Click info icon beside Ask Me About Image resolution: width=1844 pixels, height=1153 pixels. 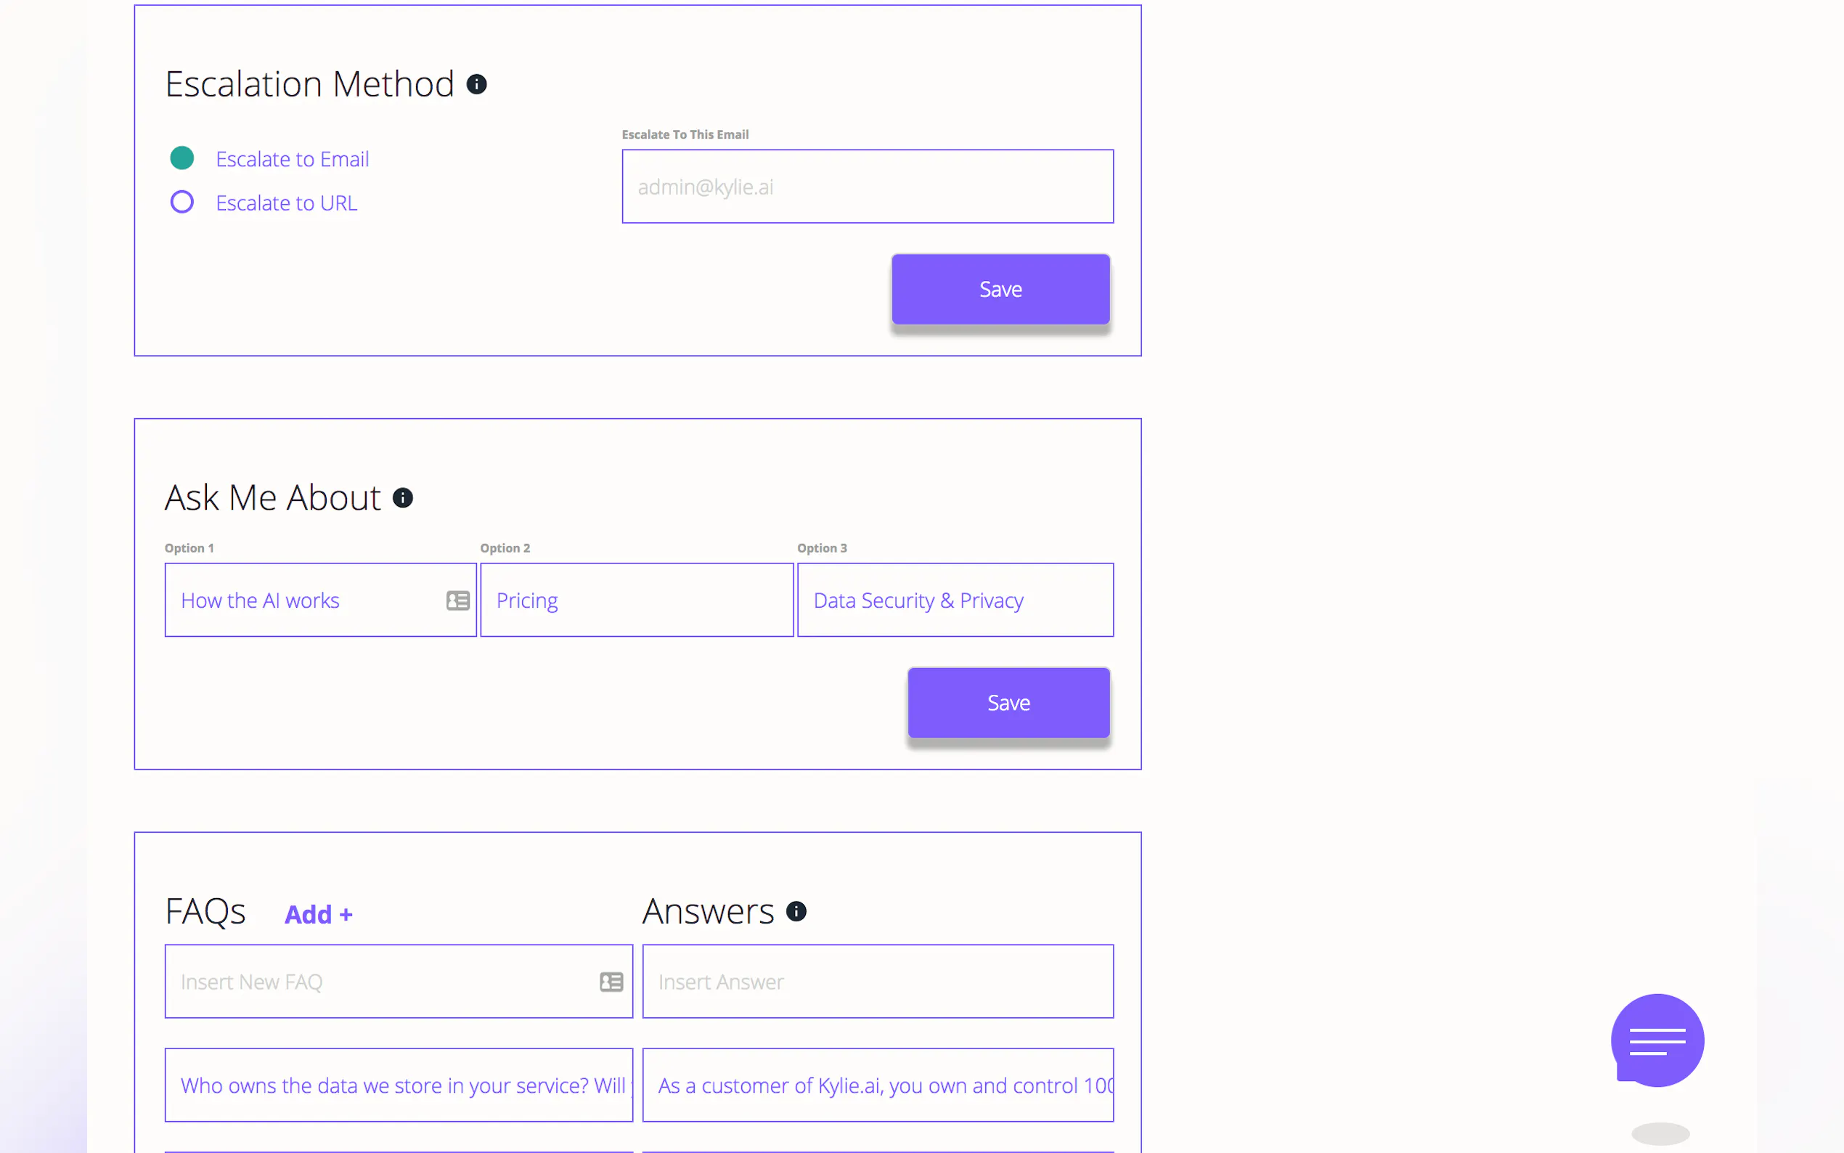point(402,498)
